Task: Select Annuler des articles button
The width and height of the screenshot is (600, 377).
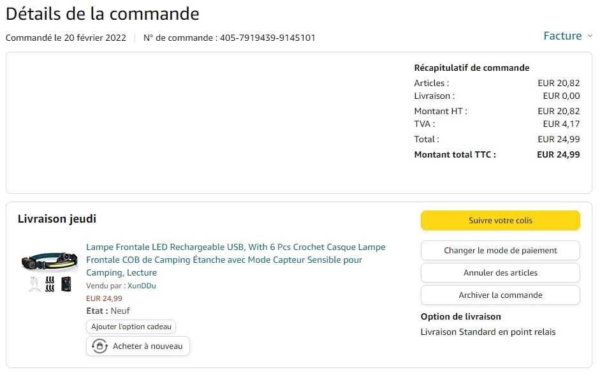Action: click(x=500, y=273)
